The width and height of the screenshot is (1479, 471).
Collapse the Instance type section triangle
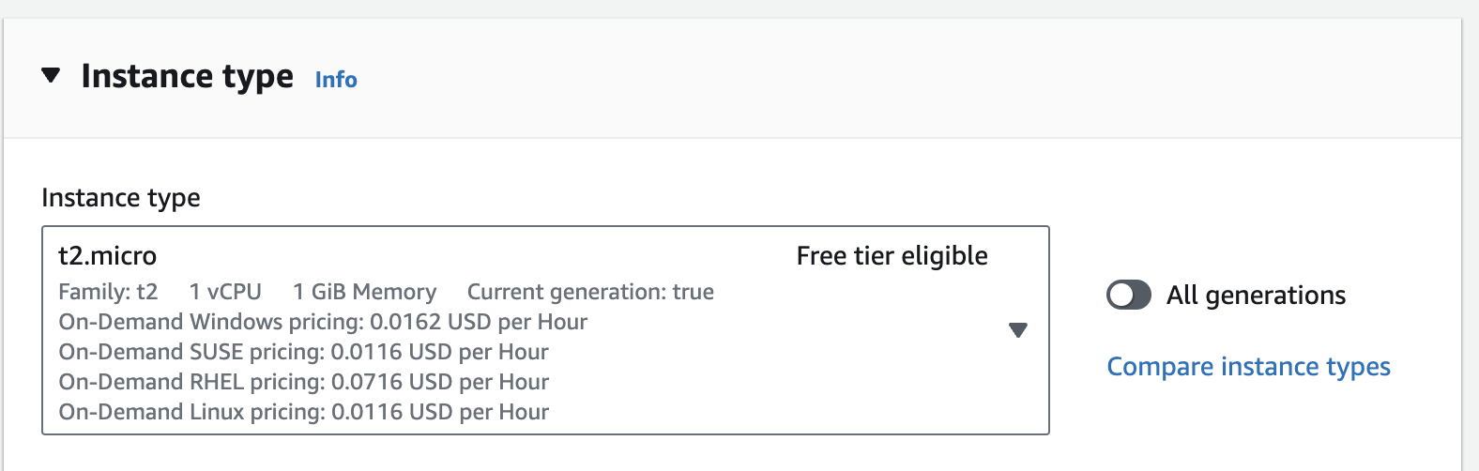tap(52, 76)
